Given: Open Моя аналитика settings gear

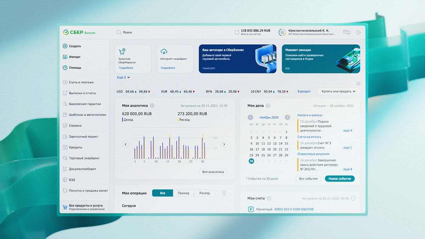Looking at the screenshot, I should pyautogui.click(x=152, y=106).
